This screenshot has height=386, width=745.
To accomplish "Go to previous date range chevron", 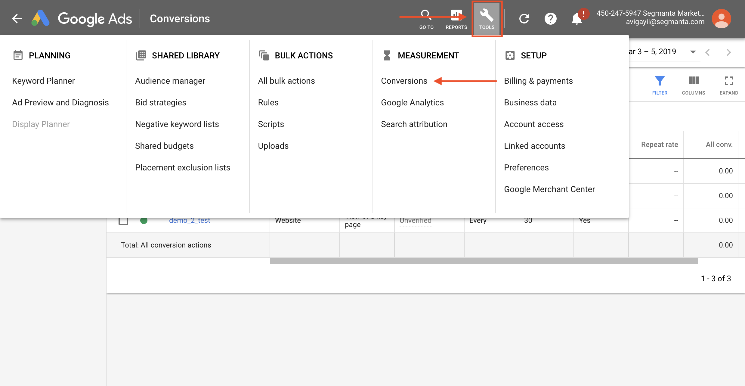I will (708, 52).
